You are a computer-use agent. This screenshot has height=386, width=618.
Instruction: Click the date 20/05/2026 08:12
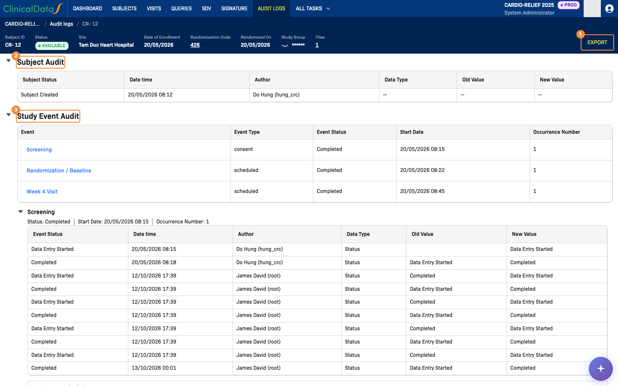pyautogui.click(x=150, y=95)
